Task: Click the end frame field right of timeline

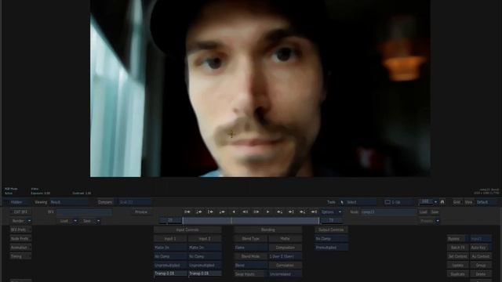Action: 331,221
